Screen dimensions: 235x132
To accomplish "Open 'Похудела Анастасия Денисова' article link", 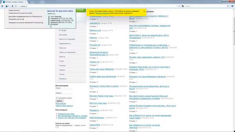I will click(x=149, y=88).
